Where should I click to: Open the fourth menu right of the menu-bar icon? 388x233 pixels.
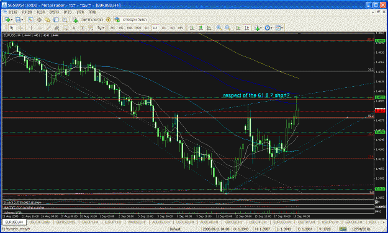pos(54,12)
